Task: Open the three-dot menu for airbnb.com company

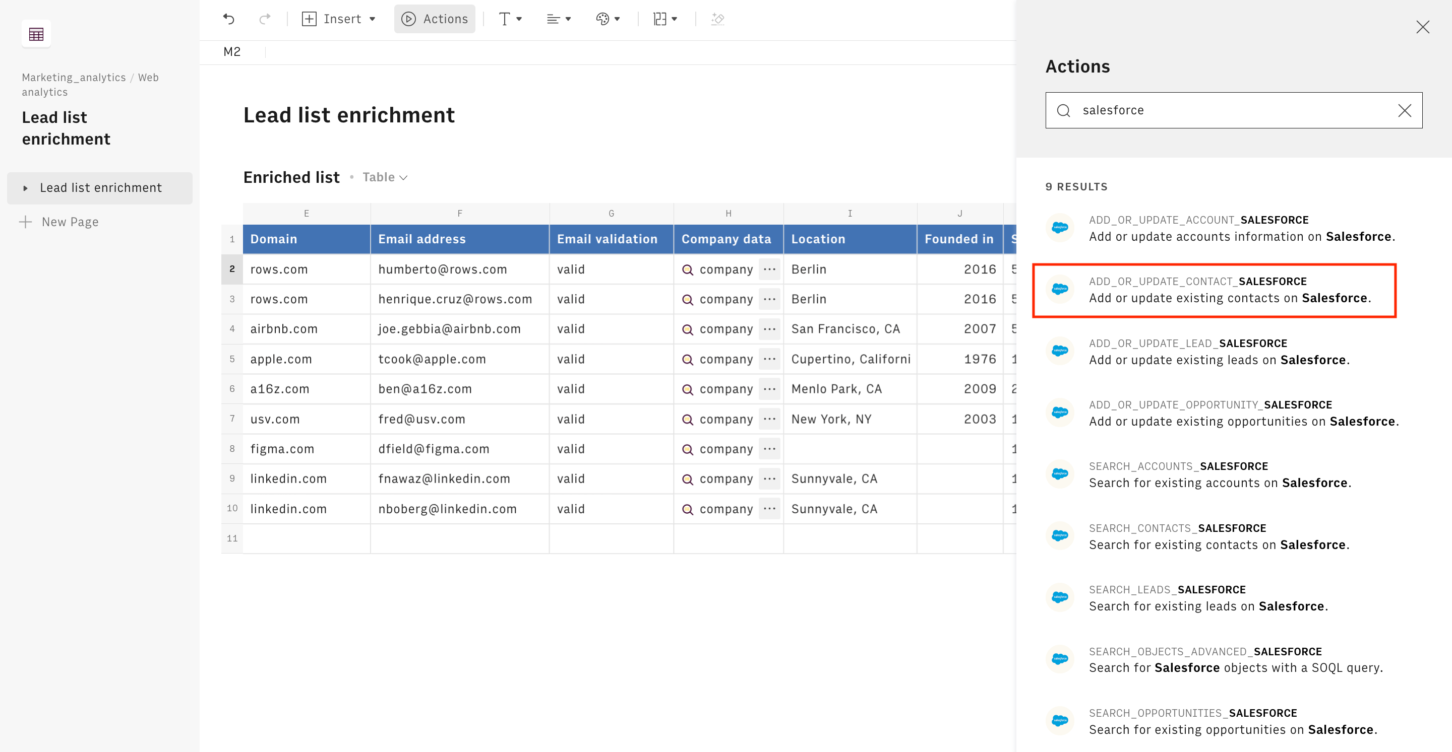Action: 769,329
